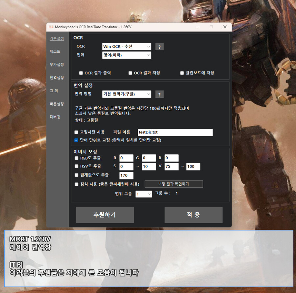Open the 그 외 sidebar tab
This screenshot has width=296, height=293.
pos(54,91)
